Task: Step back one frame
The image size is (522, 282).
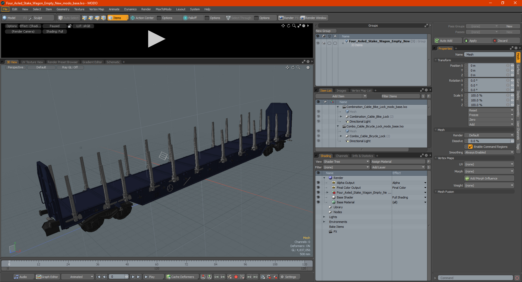Action: pos(105,277)
